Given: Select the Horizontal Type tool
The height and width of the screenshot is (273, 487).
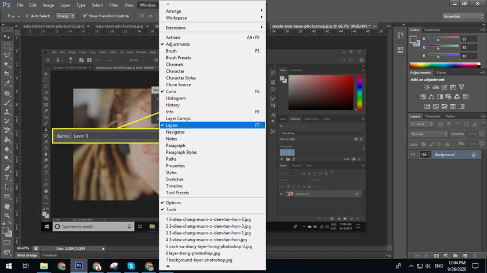Looking at the screenshot, I should 7,178.
